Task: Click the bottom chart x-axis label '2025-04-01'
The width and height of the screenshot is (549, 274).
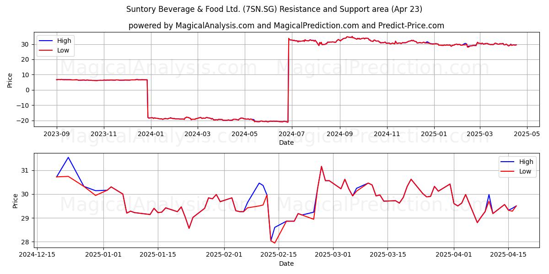Action: coord(454,255)
